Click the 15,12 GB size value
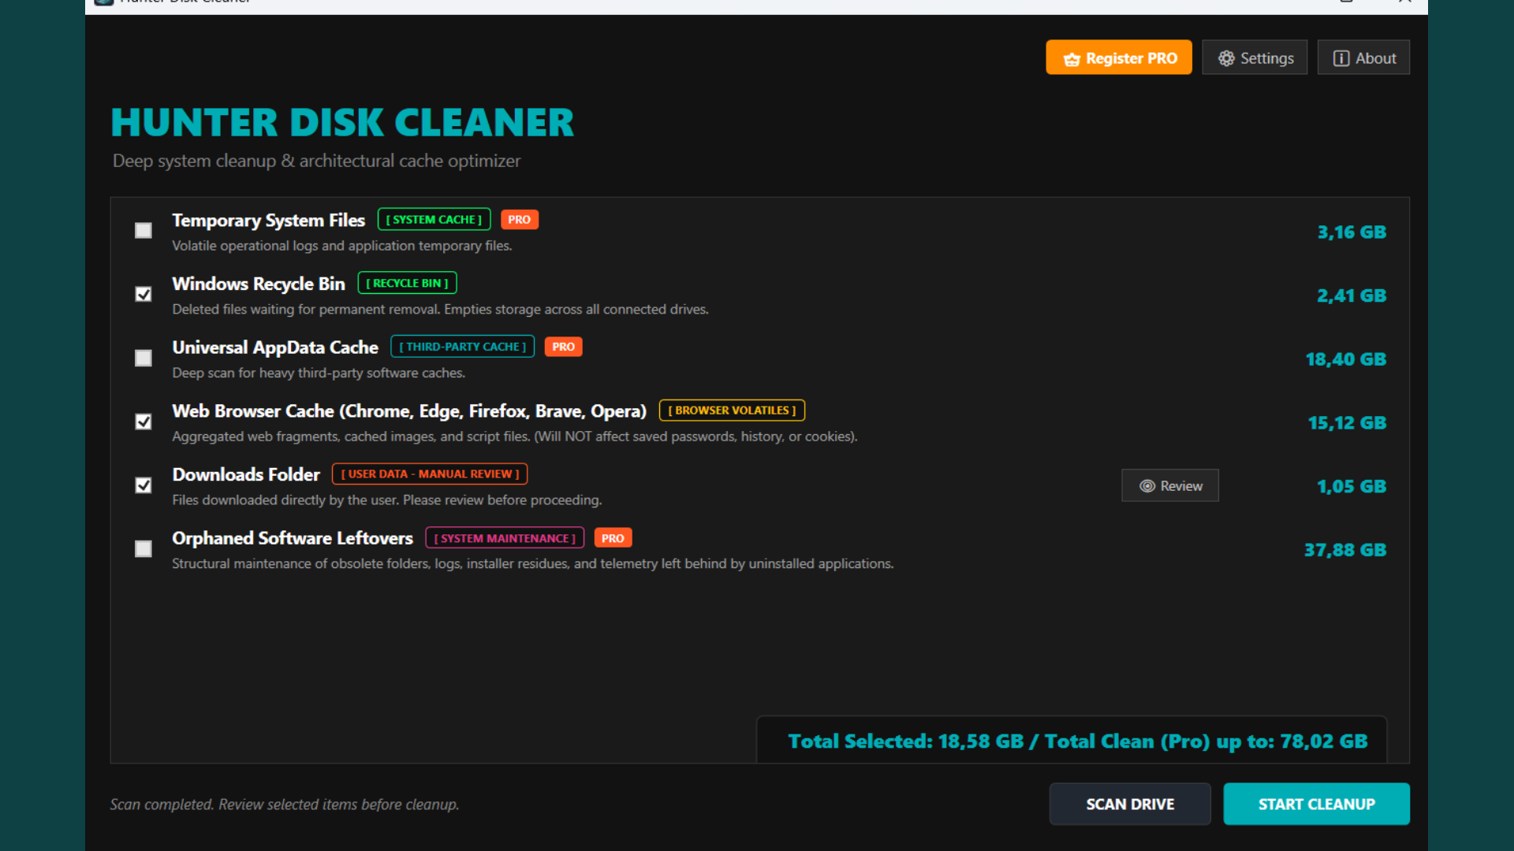Image resolution: width=1514 pixels, height=851 pixels. point(1347,423)
